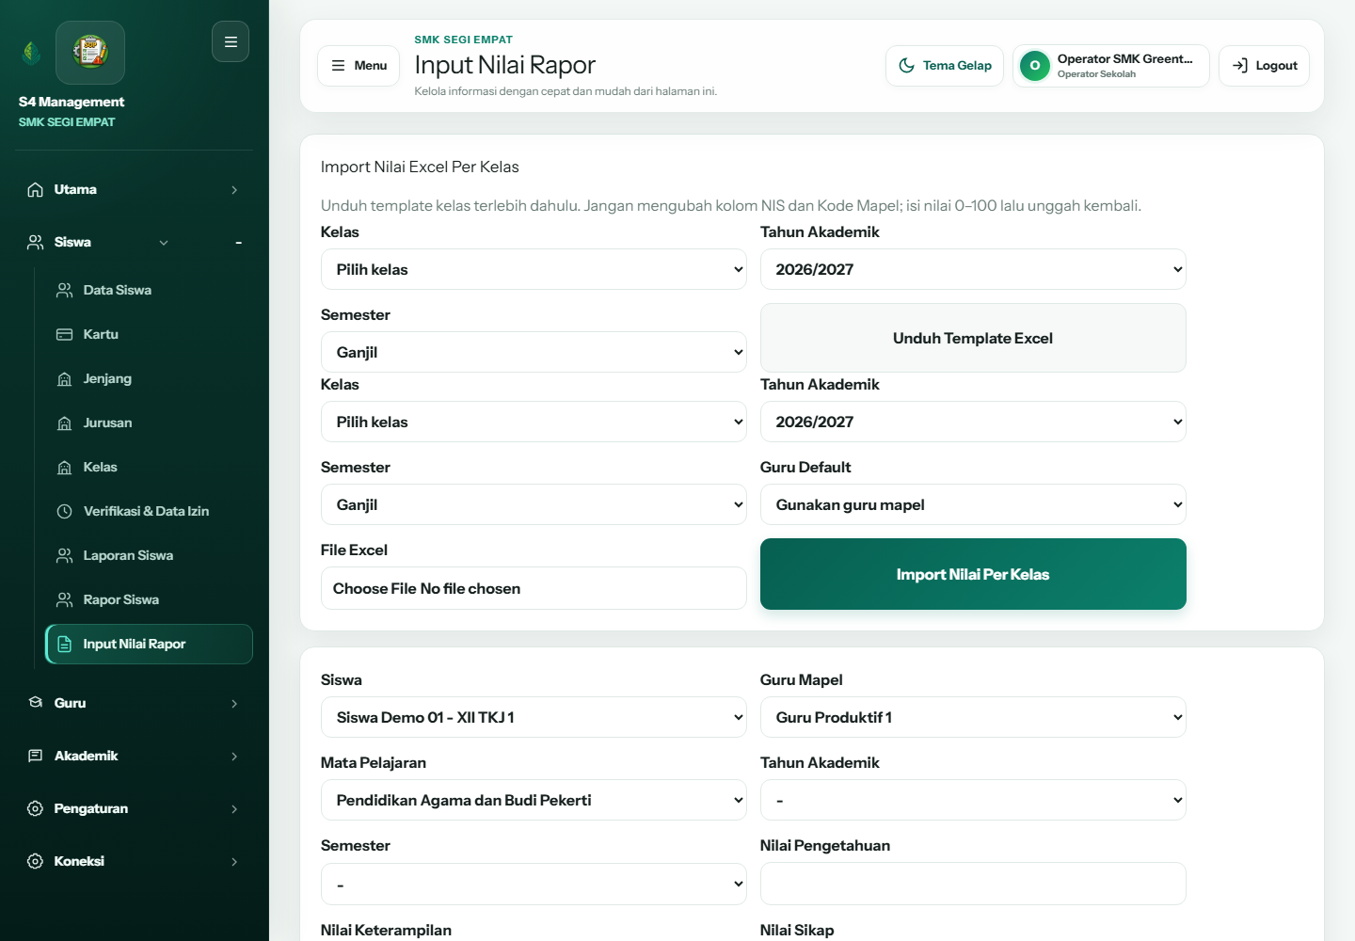Image resolution: width=1355 pixels, height=941 pixels.
Task: Open the Guru Default dropdown
Action: [x=973, y=504]
